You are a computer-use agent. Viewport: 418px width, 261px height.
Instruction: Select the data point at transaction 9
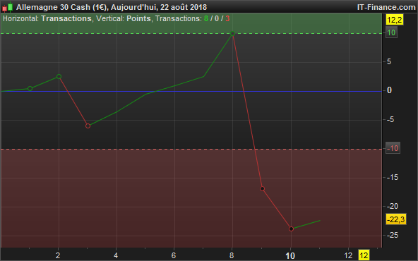pos(262,189)
